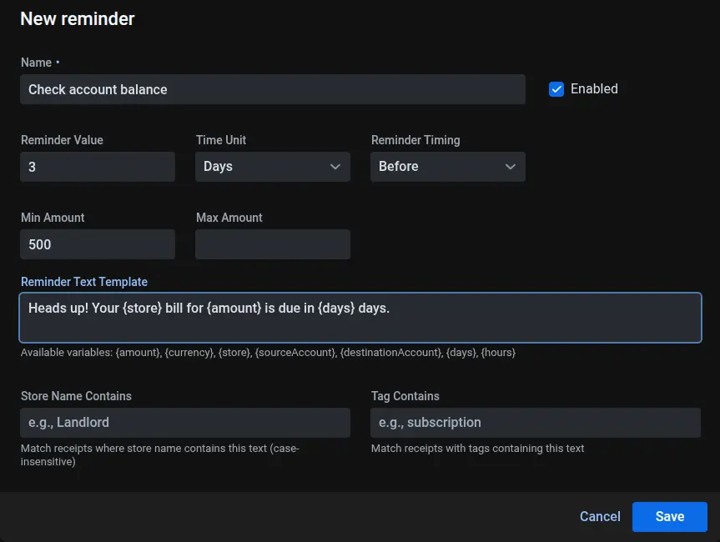Click the chevron arrow in Time Unit
This screenshot has height=542, width=720.
(x=335, y=167)
